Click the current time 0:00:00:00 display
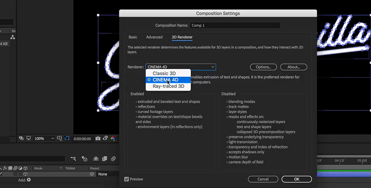Viewport: 371px width, 188px height. coord(82,139)
